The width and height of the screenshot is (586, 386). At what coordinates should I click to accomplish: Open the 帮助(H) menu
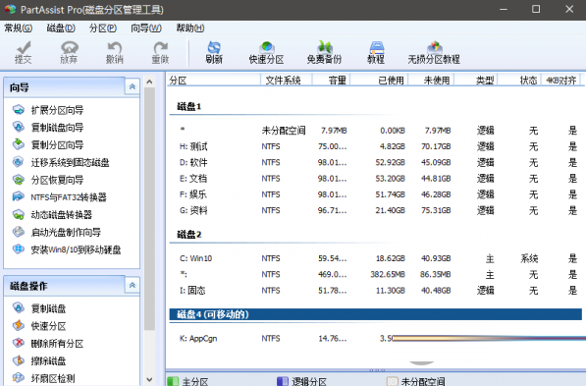click(190, 28)
